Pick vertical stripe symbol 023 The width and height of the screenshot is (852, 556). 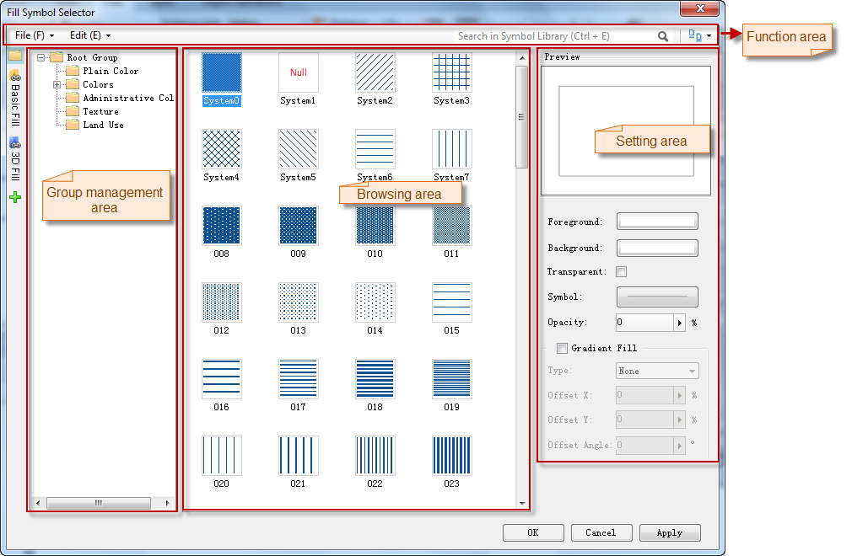[x=451, y=455]
